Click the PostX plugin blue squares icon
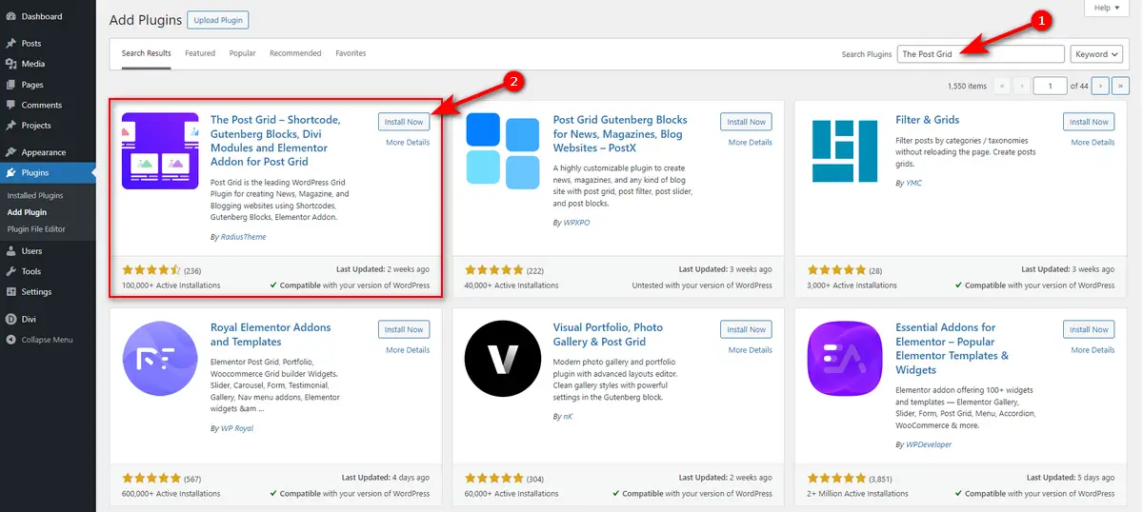 coord(503,150)
